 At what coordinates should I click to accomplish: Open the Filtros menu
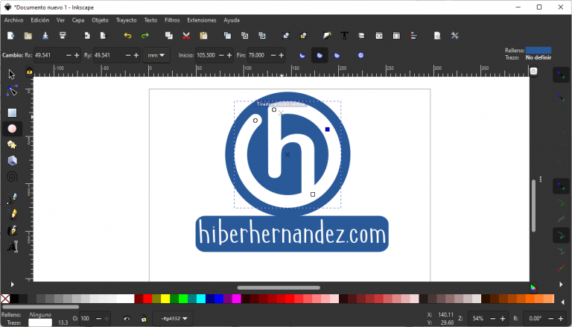172,20
